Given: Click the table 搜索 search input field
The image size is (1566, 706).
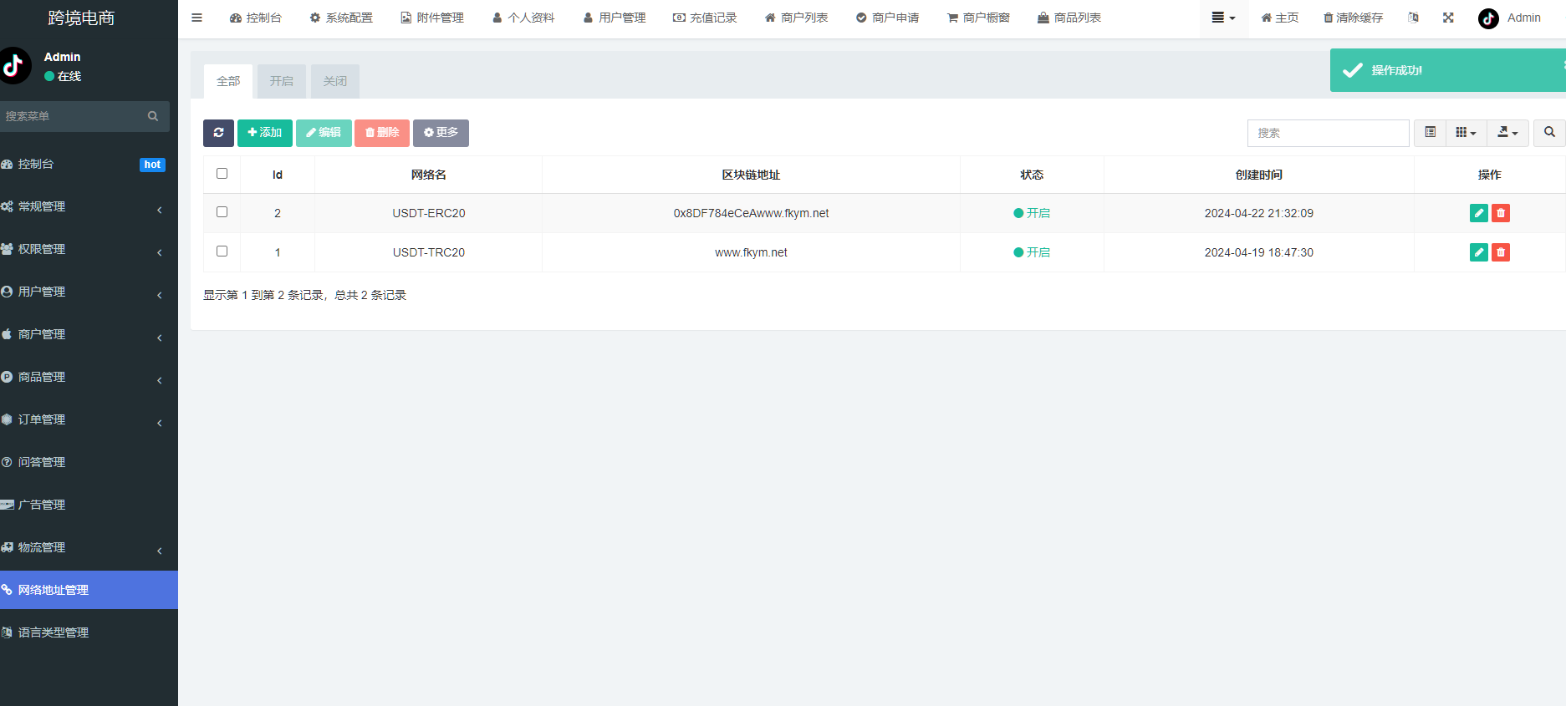Looking at the screenshot, I should pos(1329,133).
